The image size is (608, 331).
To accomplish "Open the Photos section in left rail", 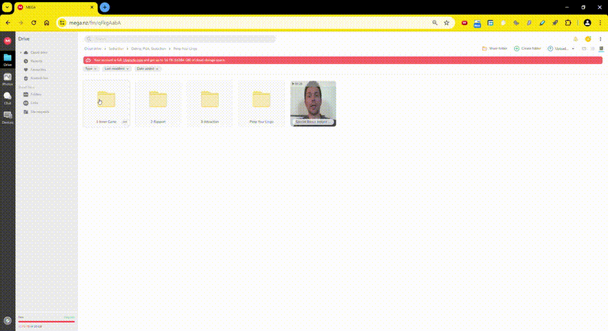I will pos(8,79).
